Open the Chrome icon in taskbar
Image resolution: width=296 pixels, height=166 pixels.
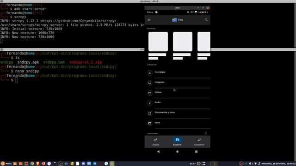[32, 164]
